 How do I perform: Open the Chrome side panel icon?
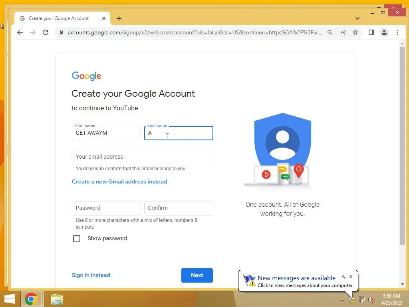point(371,32)
